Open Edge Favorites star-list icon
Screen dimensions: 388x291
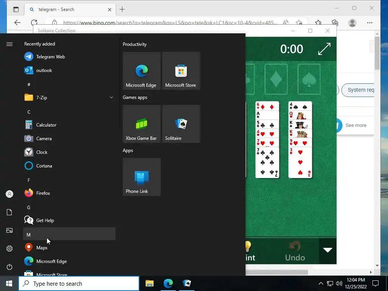click(318, 23)
